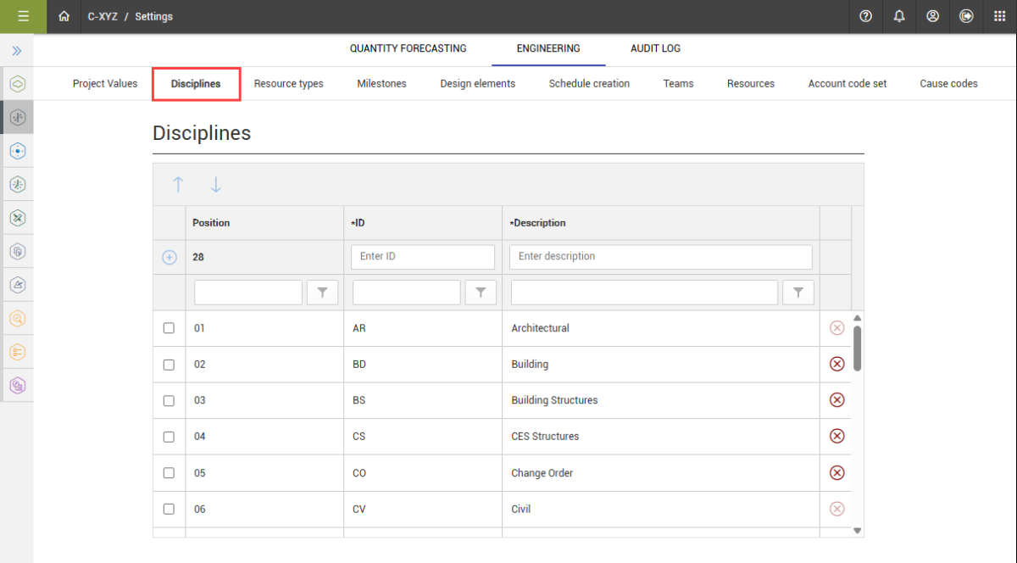Click the add new discipline plus icon
1017x563 pixels.
click(x=169, y=257)
